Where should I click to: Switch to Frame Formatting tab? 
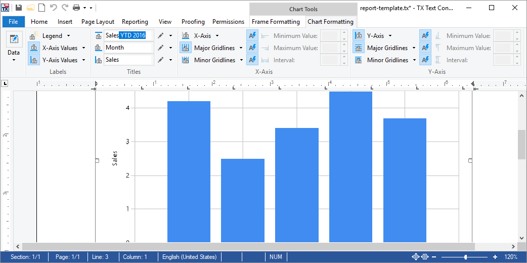point(276,22)
